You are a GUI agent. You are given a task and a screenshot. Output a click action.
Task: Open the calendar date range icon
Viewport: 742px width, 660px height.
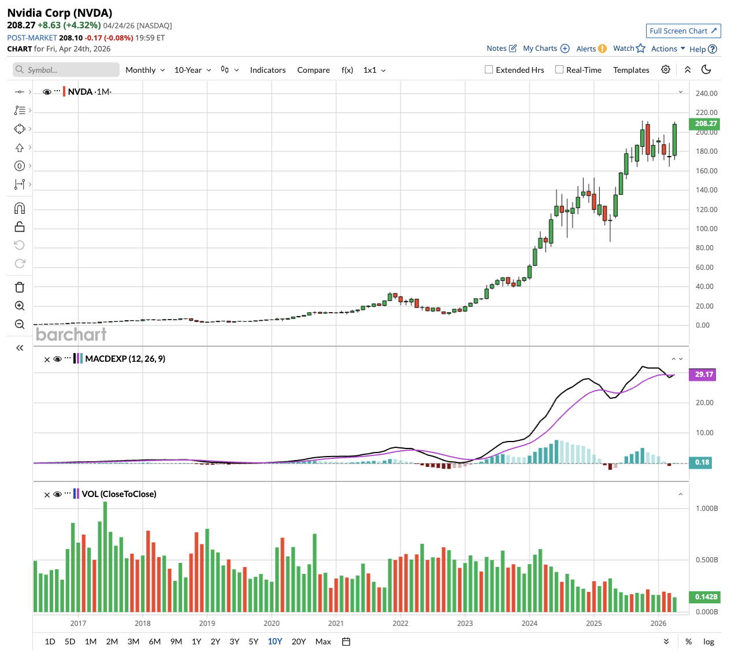click(x=346, y=642)
